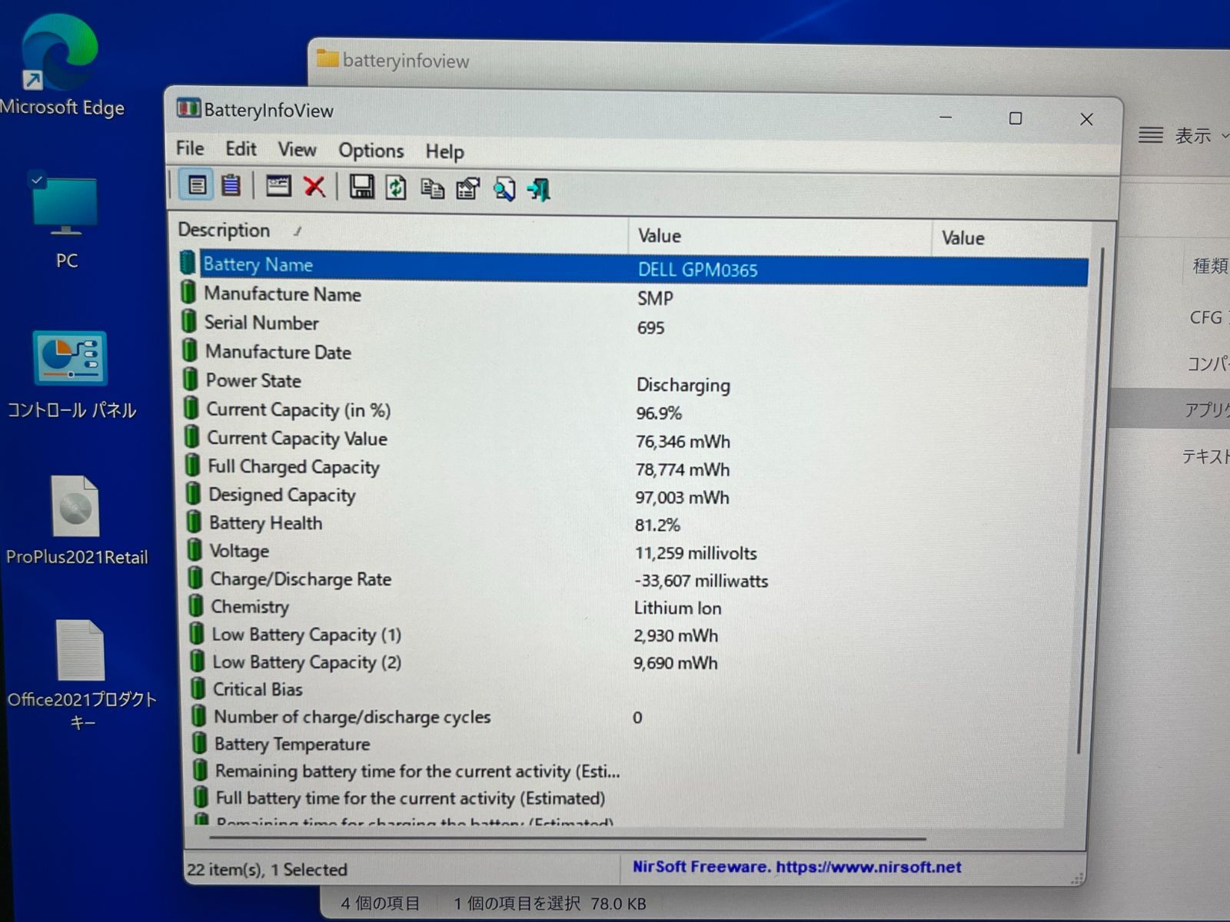Click the DELL GPM0365 value cell
Viewport: 1230px width, 922px height.
[x=697, y=270]
